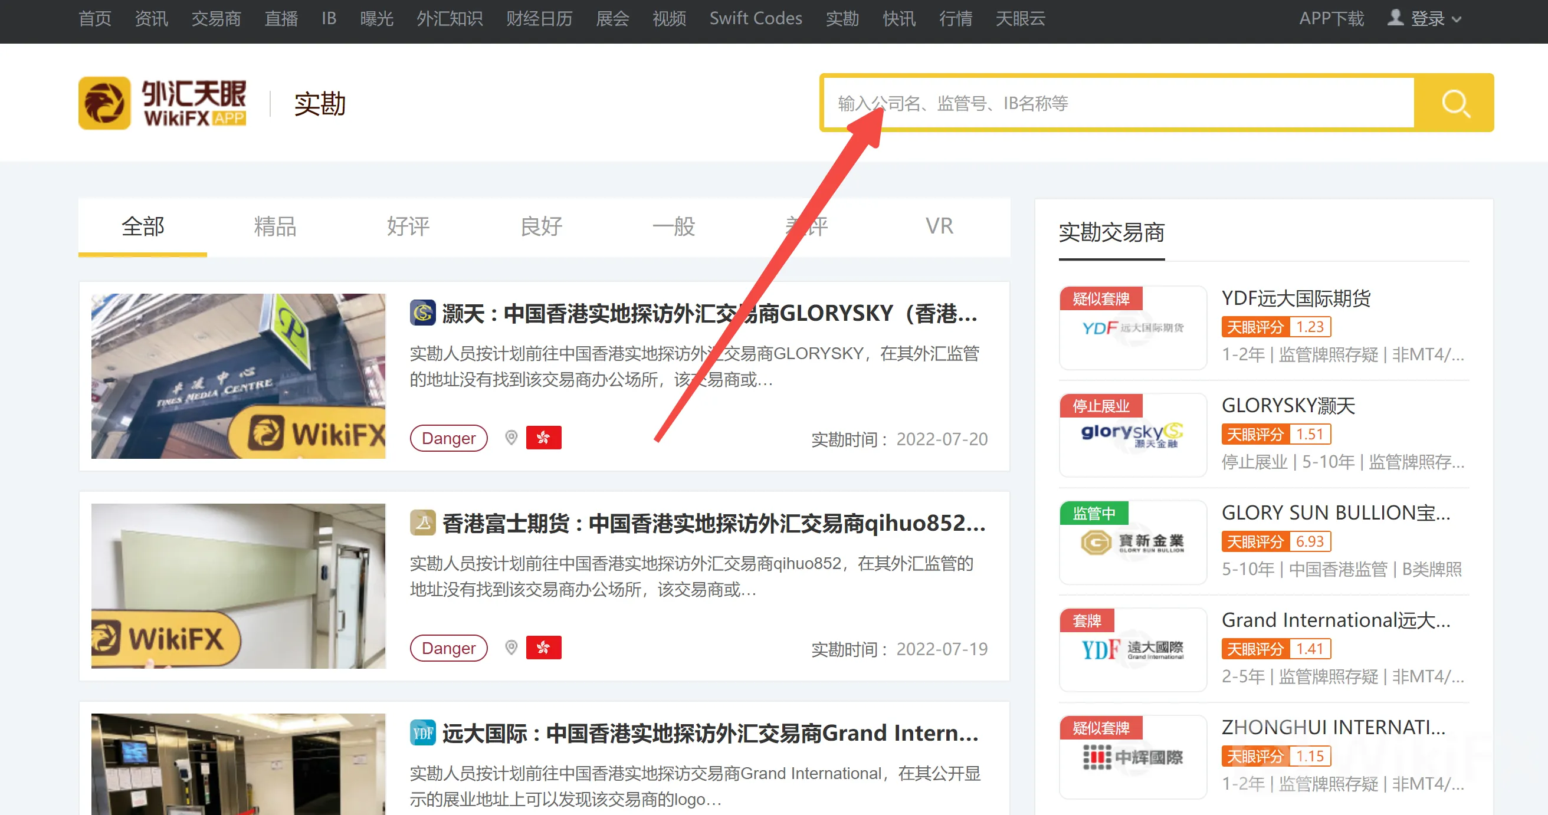Click the 登录 login link
1548x815 pixels.
pos(1427,19)
